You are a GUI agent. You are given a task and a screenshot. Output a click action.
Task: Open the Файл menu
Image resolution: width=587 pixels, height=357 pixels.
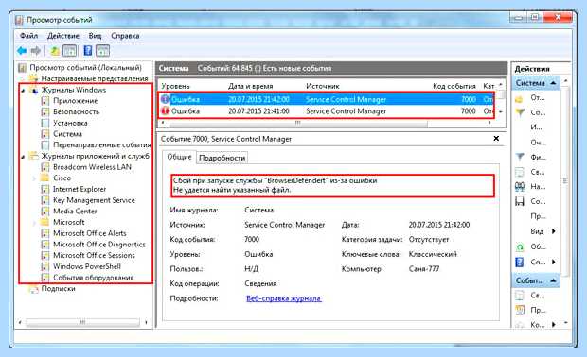28,36
